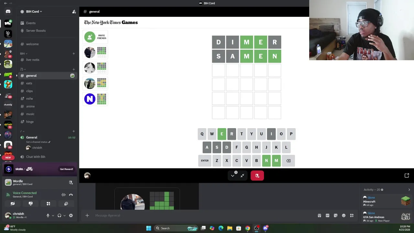This screenshot has width=414, height=233.
Task: Click the green E key on Wordle keyboard
Action: [x=222, y=134]
